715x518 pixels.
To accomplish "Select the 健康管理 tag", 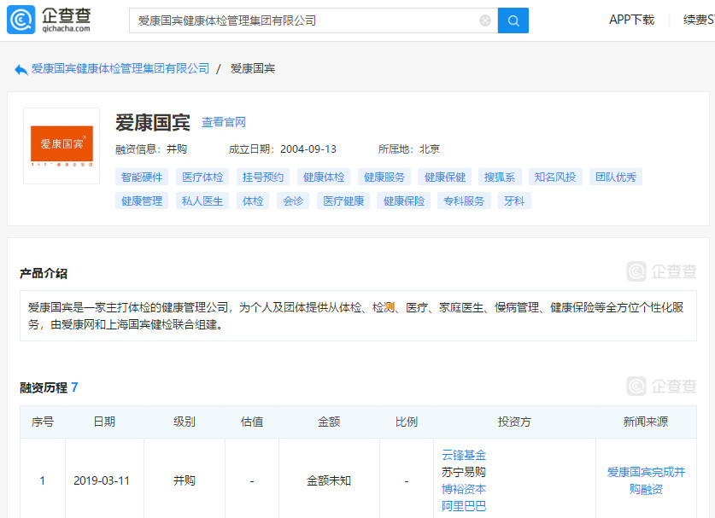I will 142,201.
